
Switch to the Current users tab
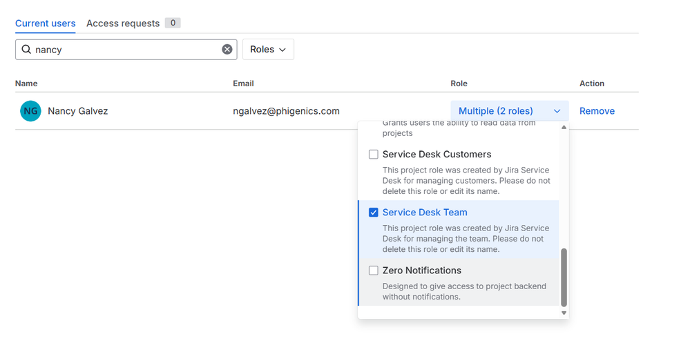pos(46,23)
